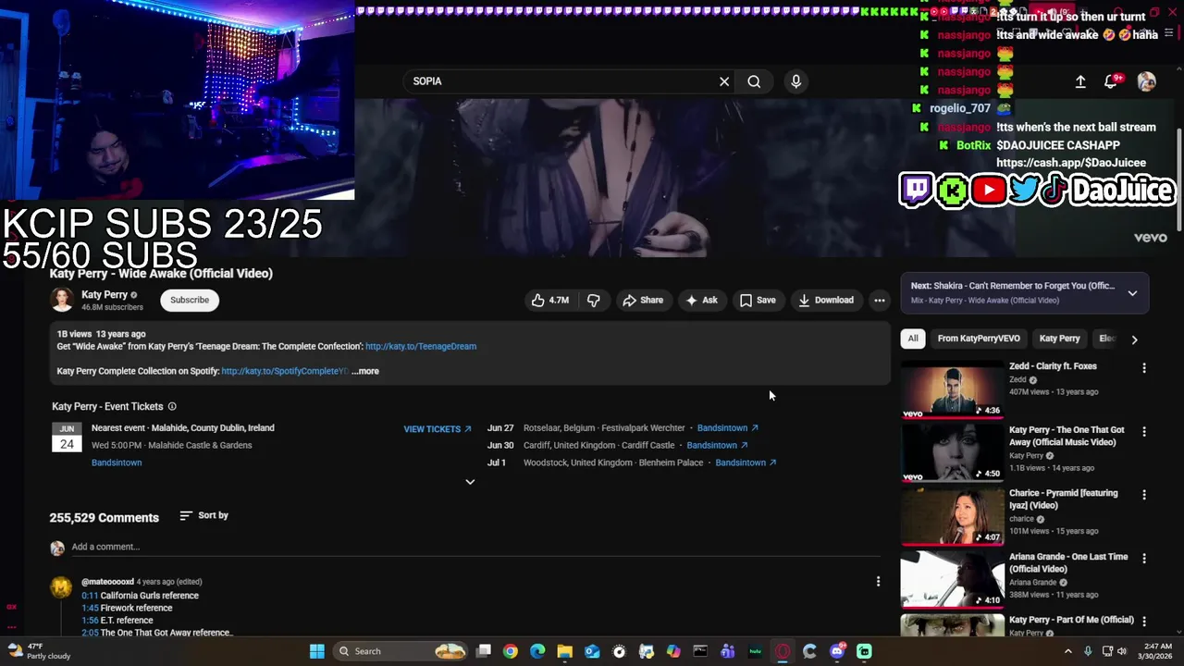Viewport: 1184px width, 666px height.
Task: Click the Add a comment field
Action: [476, 547]
